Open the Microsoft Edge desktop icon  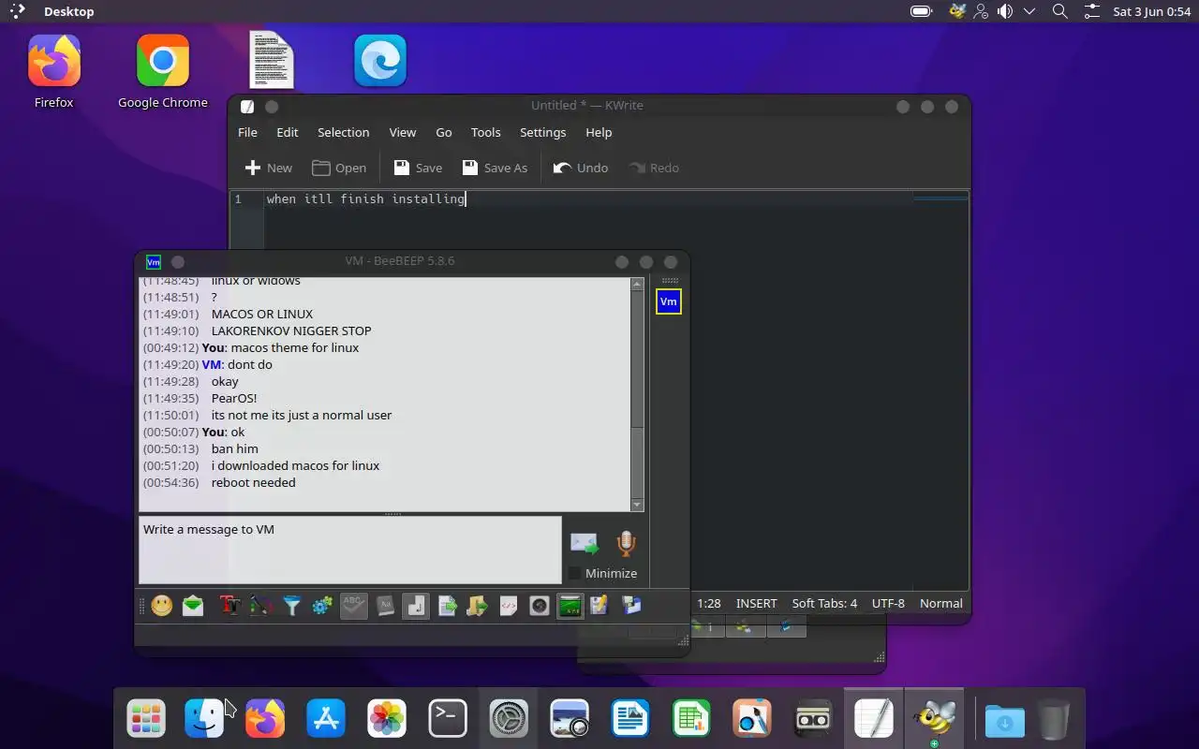380,61
